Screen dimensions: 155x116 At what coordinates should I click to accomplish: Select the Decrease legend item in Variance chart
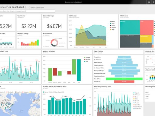click(x=87, y=60)
